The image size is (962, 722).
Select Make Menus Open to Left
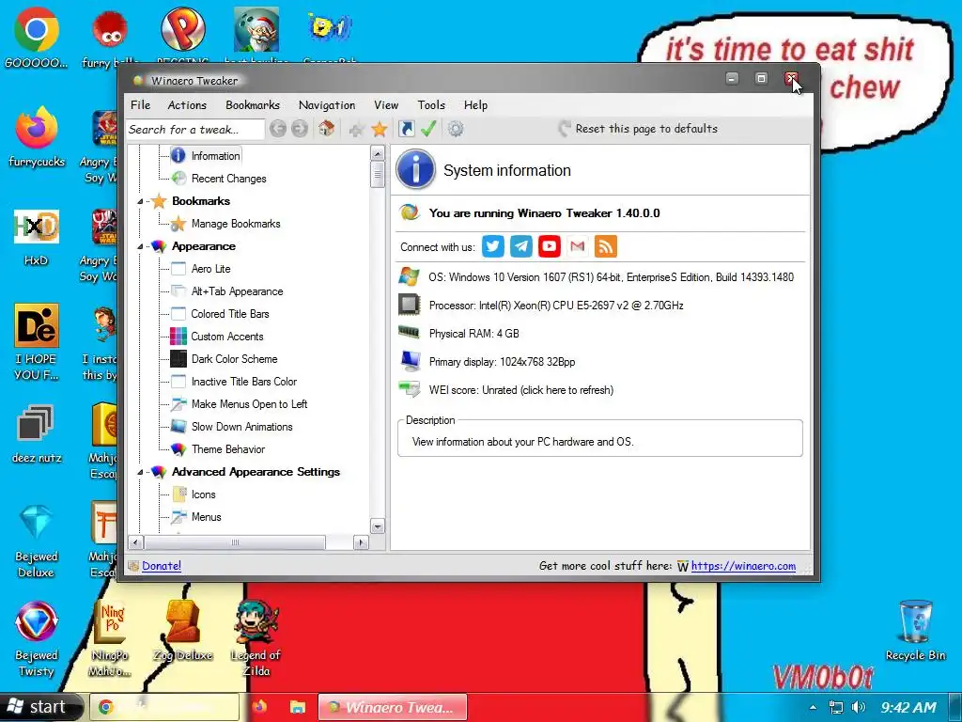249,404
